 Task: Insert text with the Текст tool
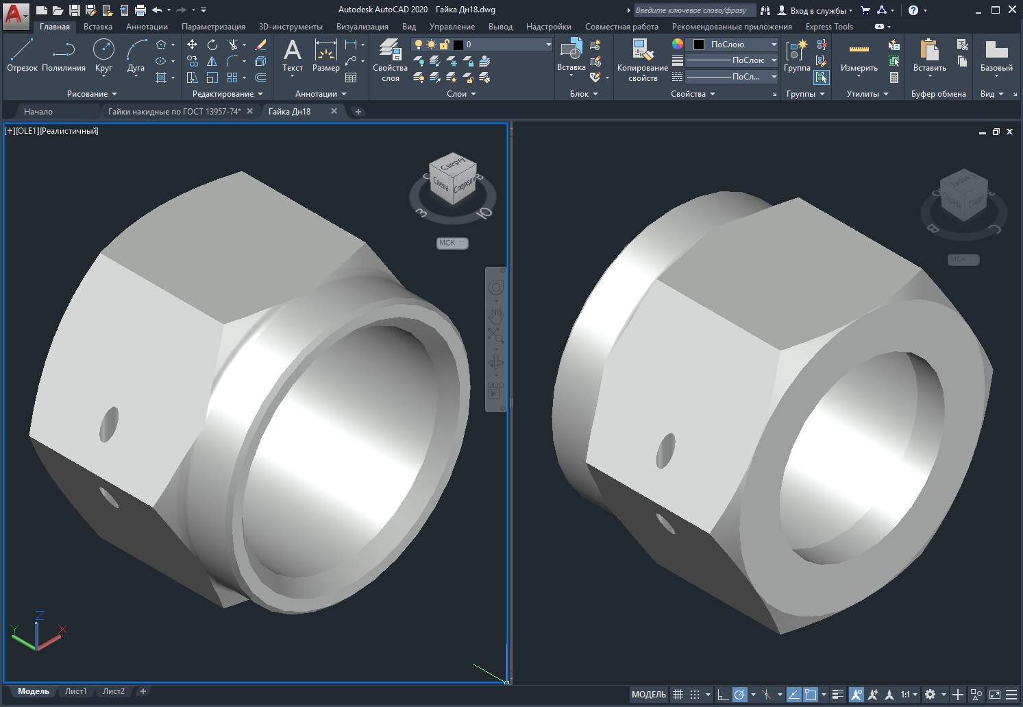click(x=293, y=55)
